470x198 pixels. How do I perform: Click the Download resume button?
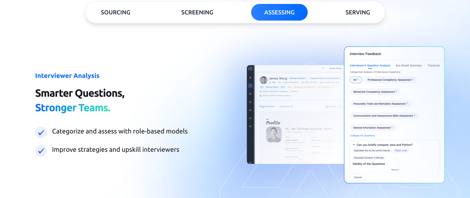[331, 107]
